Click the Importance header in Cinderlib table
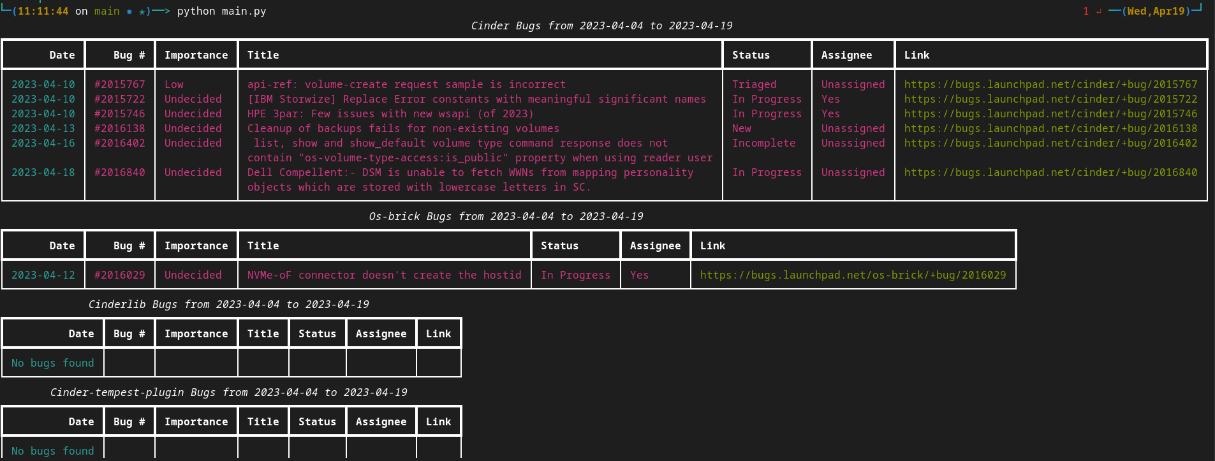The height and width of the screenshot is (461, 1215). [196, 333]
